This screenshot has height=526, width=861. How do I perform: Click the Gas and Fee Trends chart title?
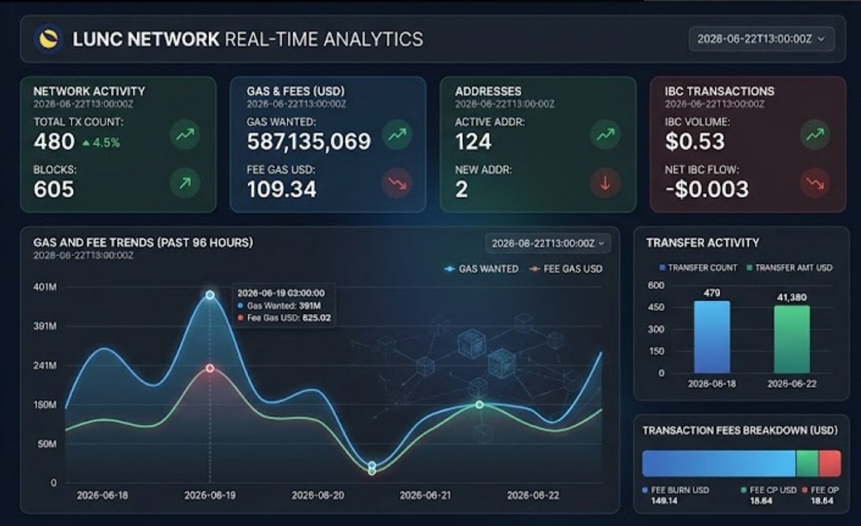point(143,243)
